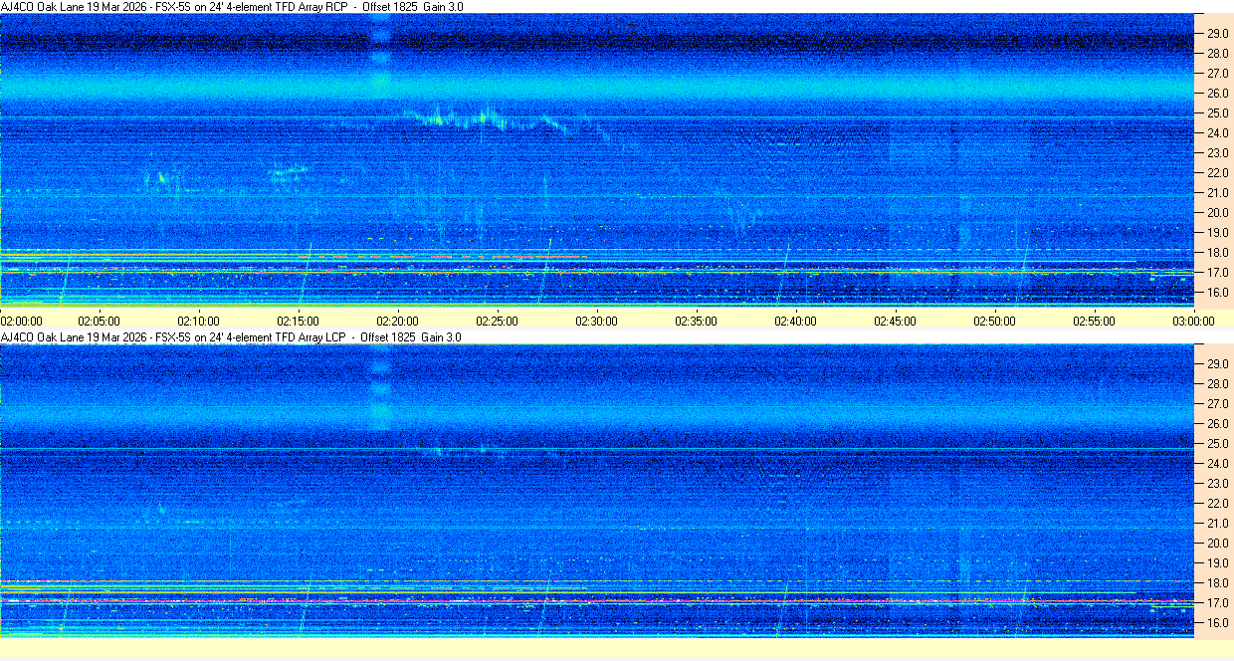Click the 28.0 frequency label in RCP panel
Image resolution: width=1234 pixels, height=661 pixels.
(1217, 54)
